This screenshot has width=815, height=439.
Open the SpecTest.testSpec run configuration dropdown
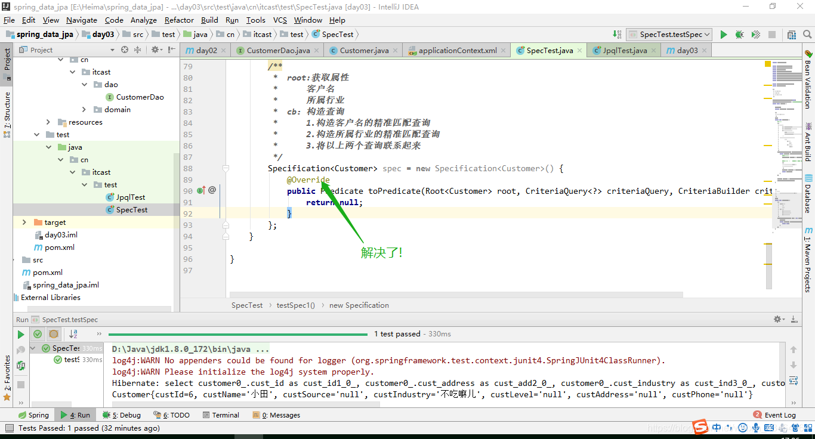pos(669,35)
